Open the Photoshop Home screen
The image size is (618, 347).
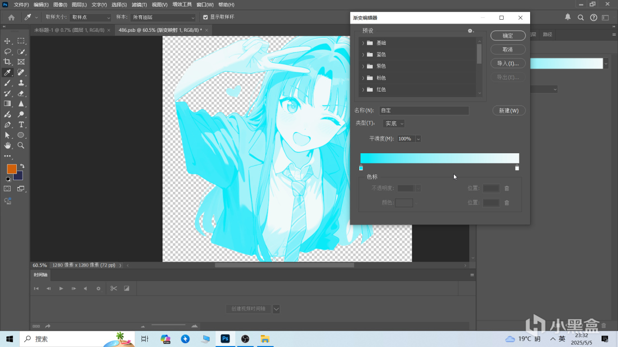pos(11,17)
